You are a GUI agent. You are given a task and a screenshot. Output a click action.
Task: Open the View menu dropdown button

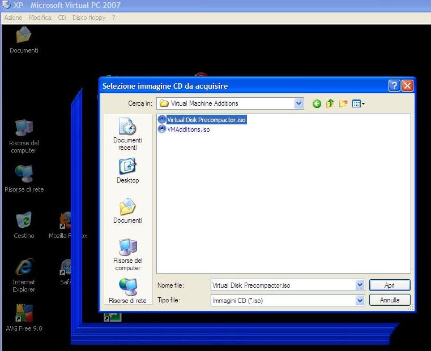click(x=359, y=103)
